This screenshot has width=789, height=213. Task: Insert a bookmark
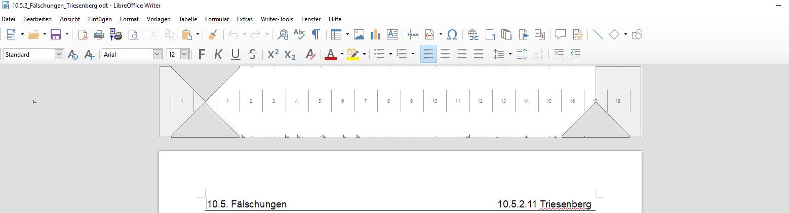[523, 34]
